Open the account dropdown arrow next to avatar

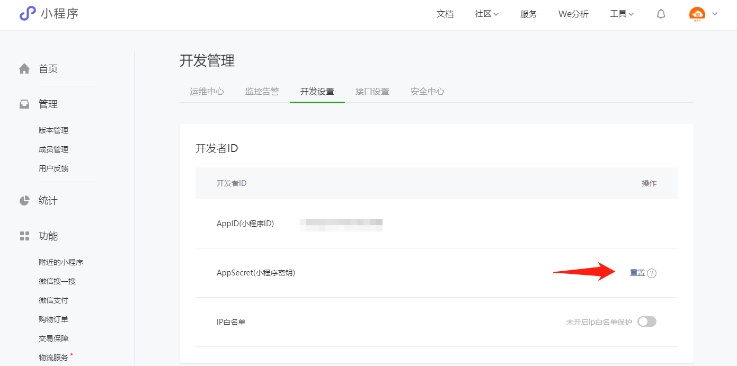715,14
